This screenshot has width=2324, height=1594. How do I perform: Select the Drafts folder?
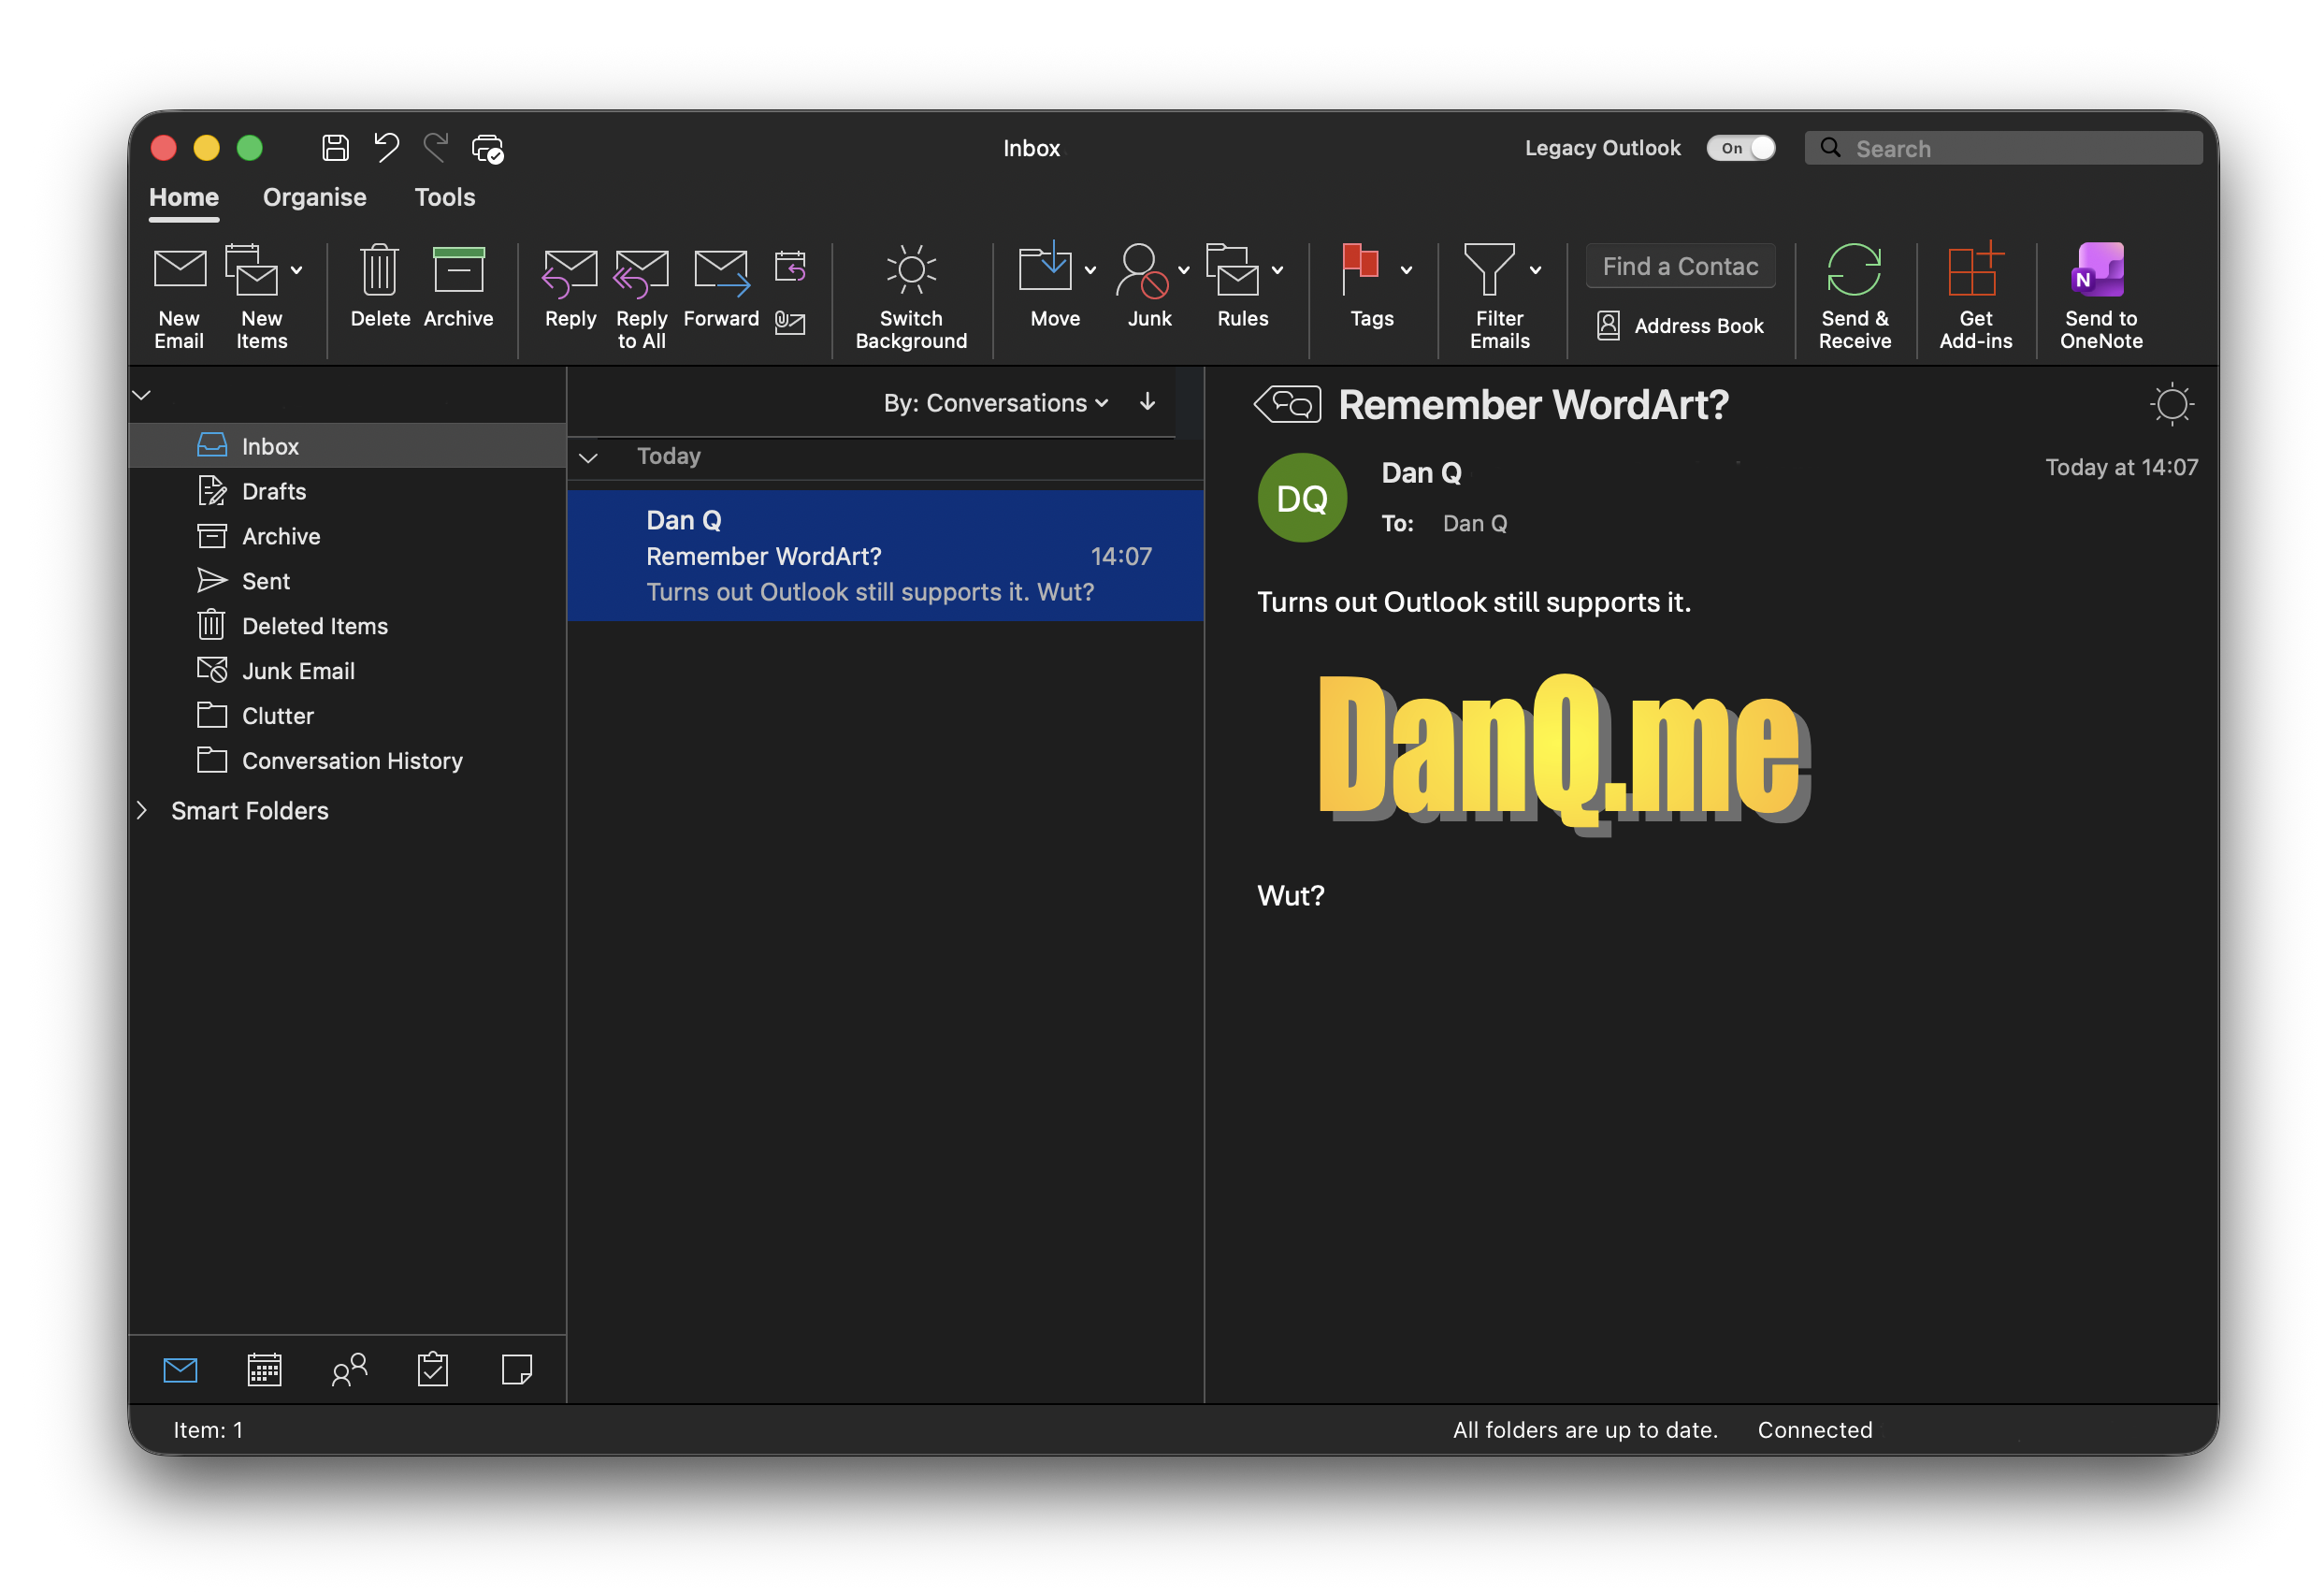(x=347, y=491)
